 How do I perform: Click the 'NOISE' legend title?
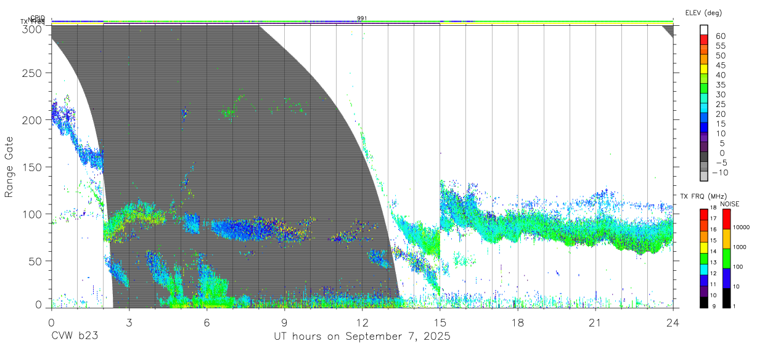tap(730, 204)
